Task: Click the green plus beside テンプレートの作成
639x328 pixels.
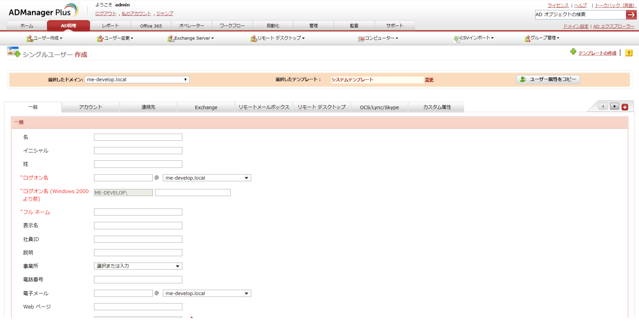Action: (x=573, y=52)
